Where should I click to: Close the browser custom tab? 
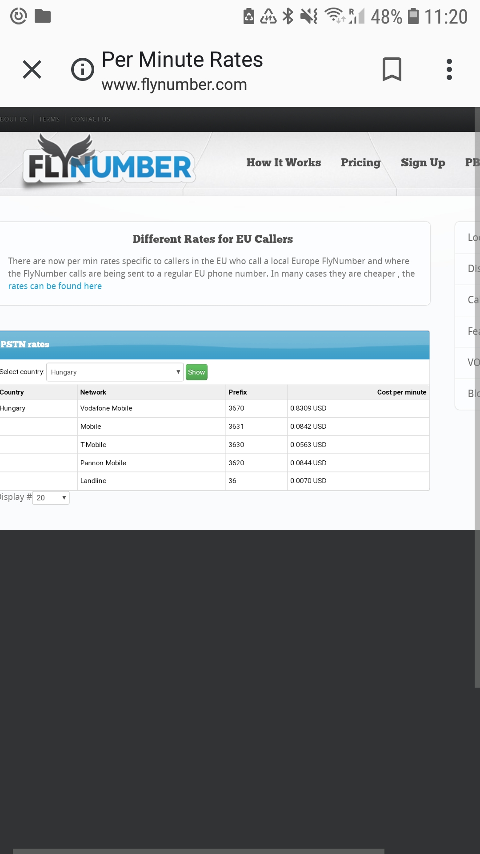tap(32, 69)
